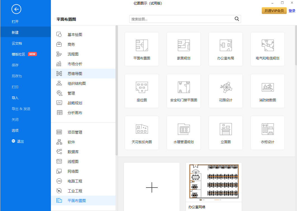Select the 网络图 category
This screenshot has height=211, width=297.
[73, 171]
